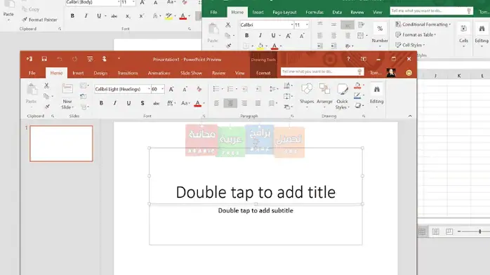The image size is (490, 275).
Task: Click Copy in the Word clipboard group
Action: (31, 9)
